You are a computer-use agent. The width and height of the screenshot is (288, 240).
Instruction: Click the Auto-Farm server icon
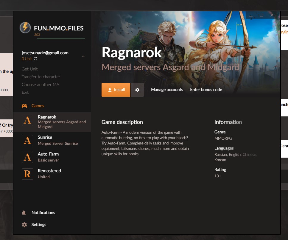[27, 157]
